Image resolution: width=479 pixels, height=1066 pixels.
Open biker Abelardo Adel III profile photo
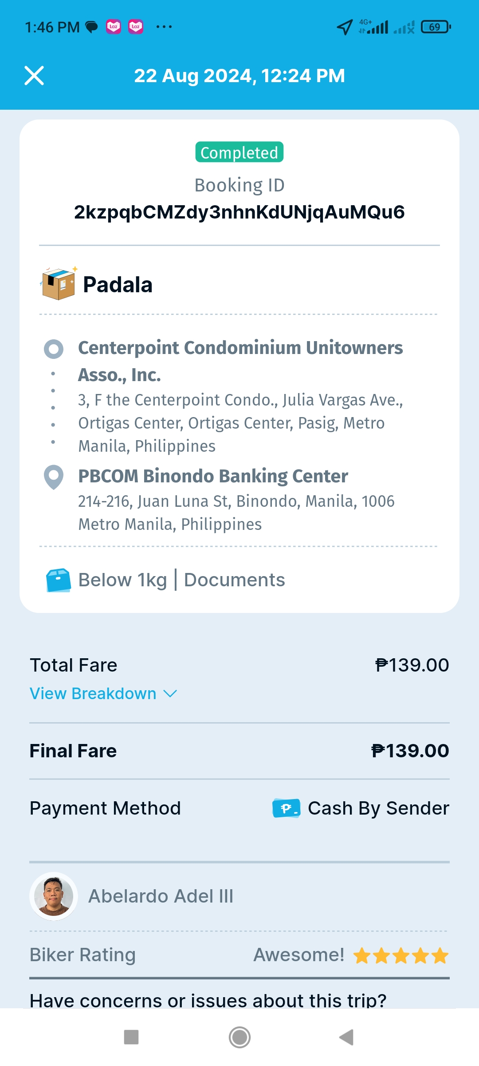point(54,896)
